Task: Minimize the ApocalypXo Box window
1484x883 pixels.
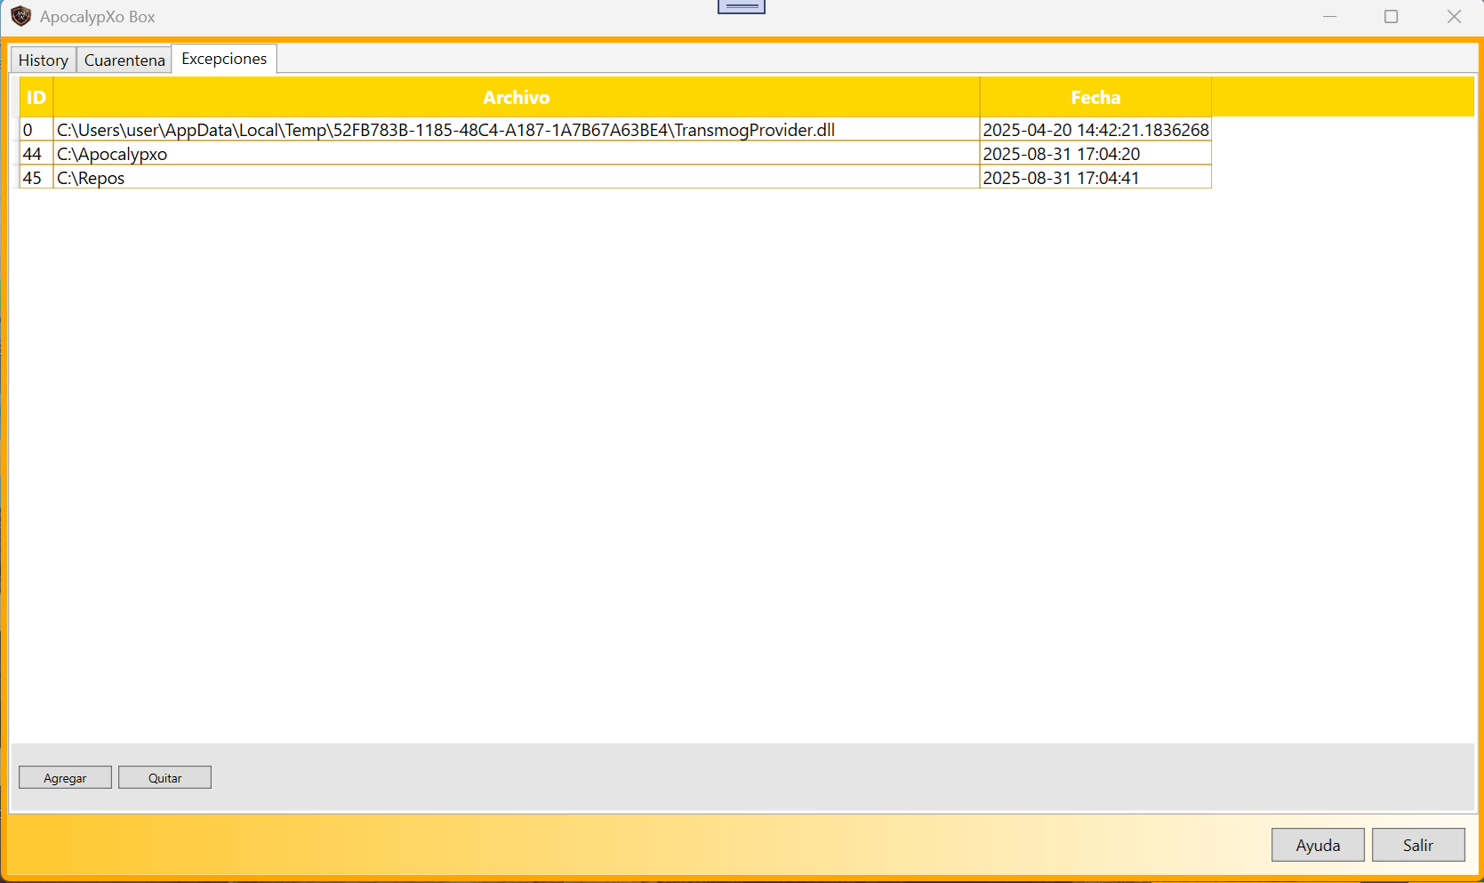Action: click(x=1329, y=17)
